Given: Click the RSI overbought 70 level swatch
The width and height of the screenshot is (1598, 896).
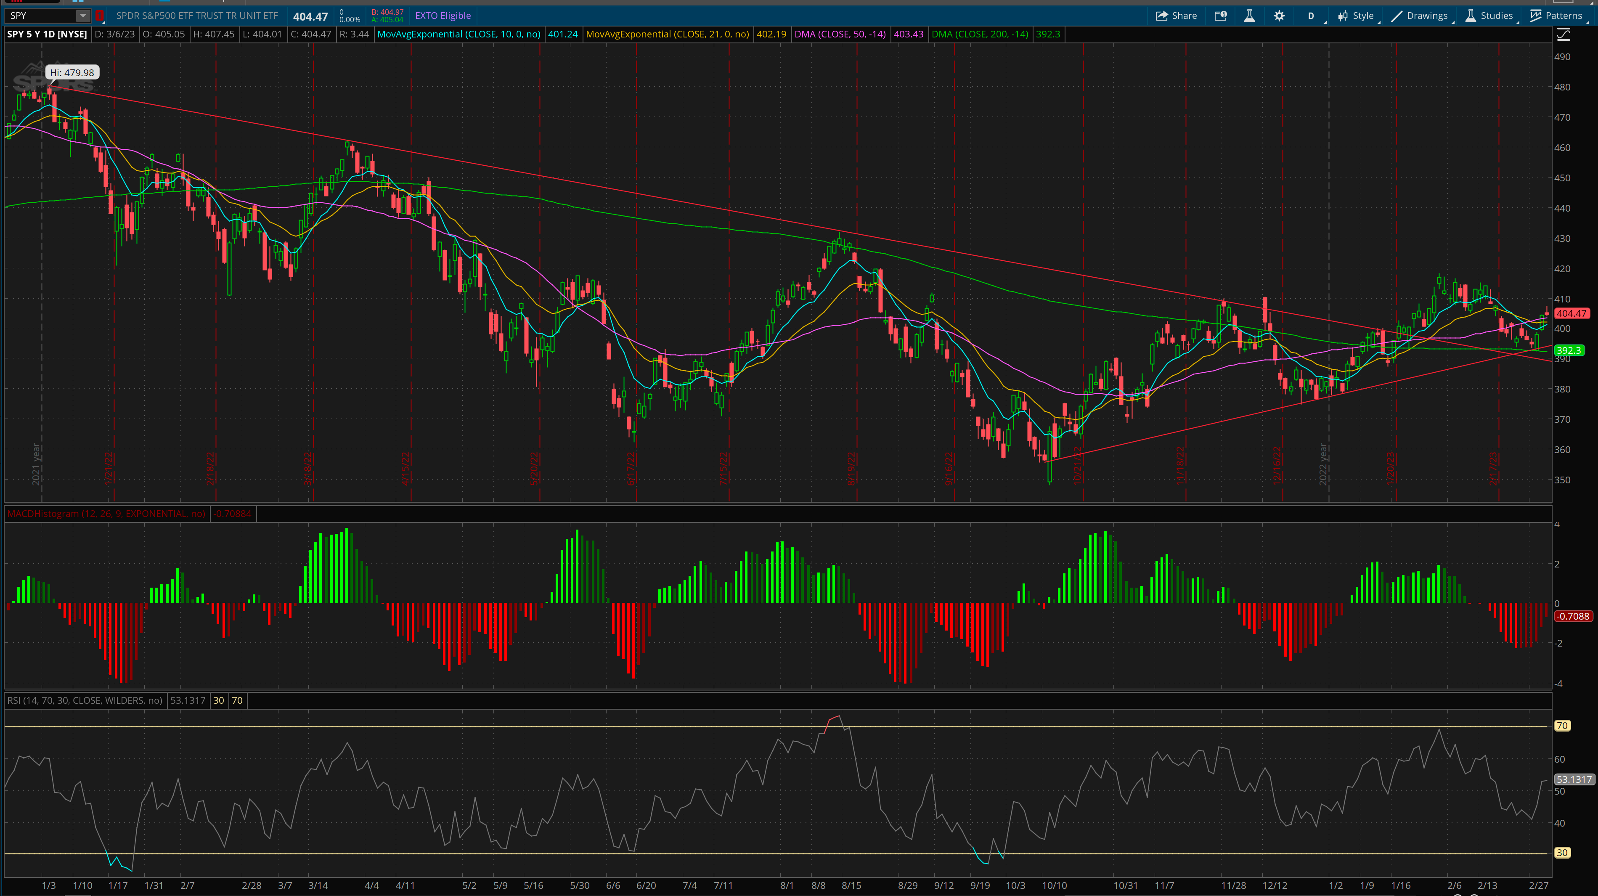Looking at the screenshot, I should [237, 700].
